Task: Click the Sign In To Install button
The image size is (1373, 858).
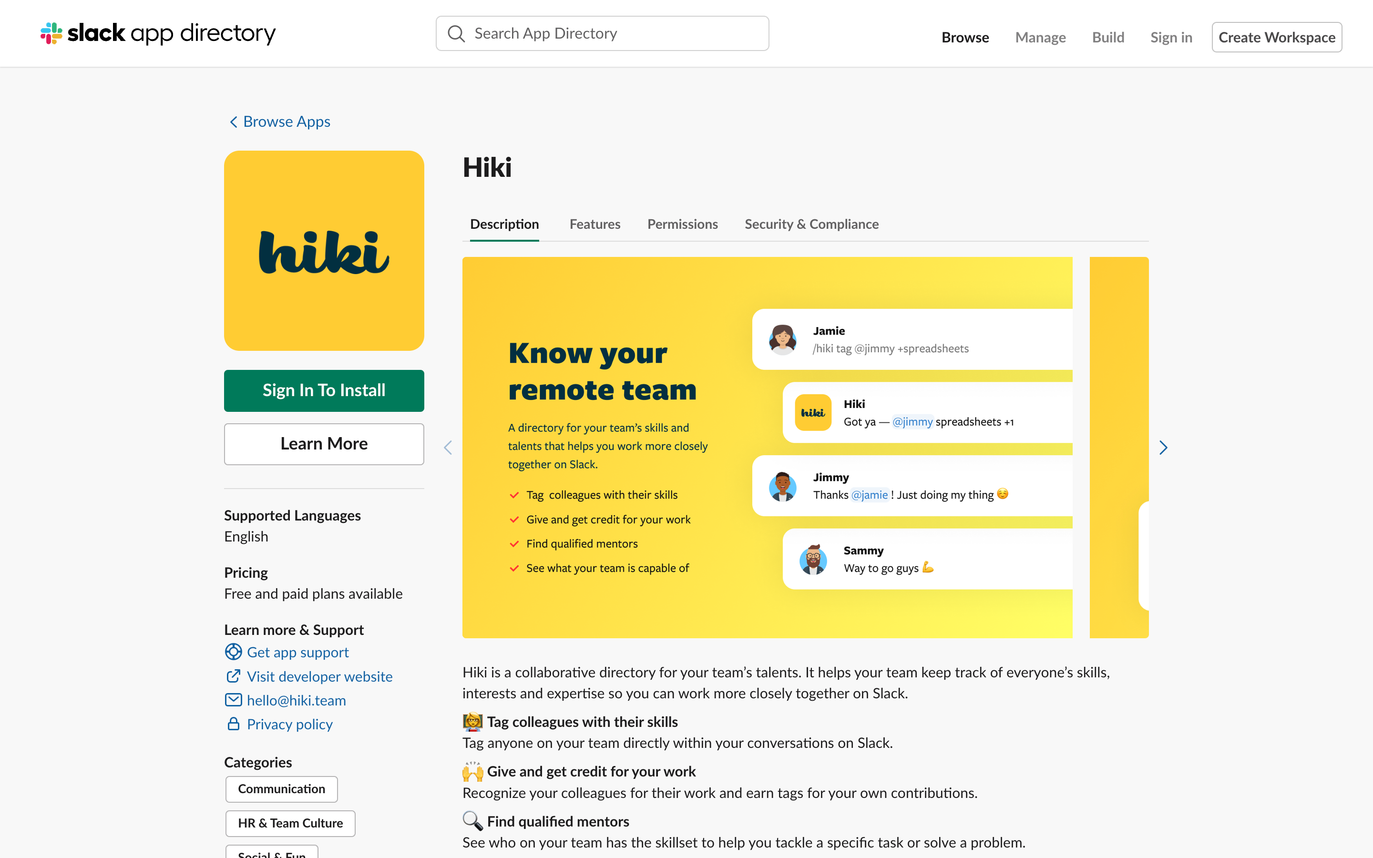Action: point(324,390)
